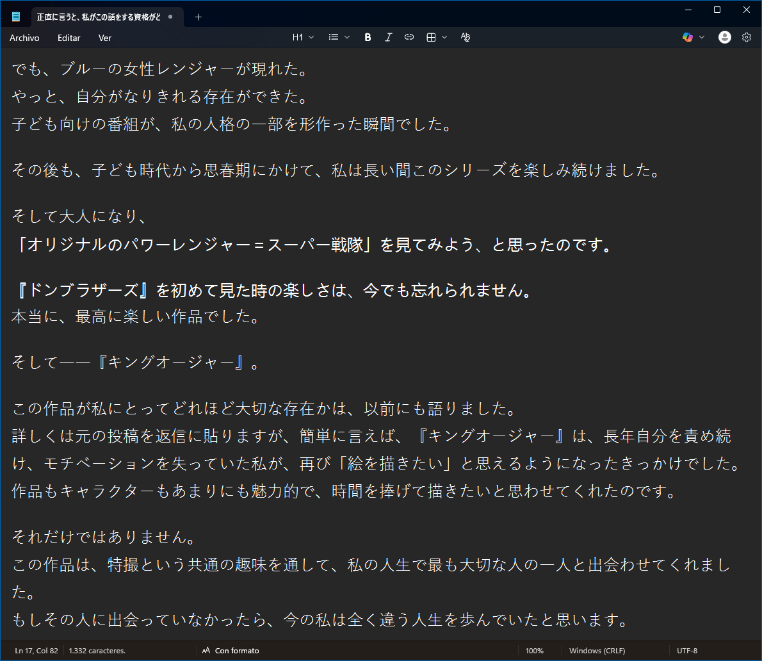Change the 100% zoom level

pyautogui.click(x=535, y=650)
